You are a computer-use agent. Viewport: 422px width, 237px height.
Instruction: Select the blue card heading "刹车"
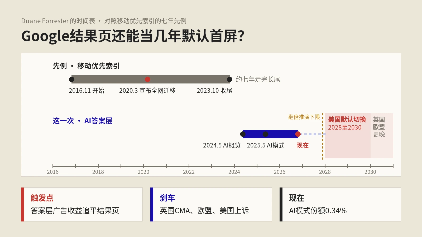tap(167, 198)
